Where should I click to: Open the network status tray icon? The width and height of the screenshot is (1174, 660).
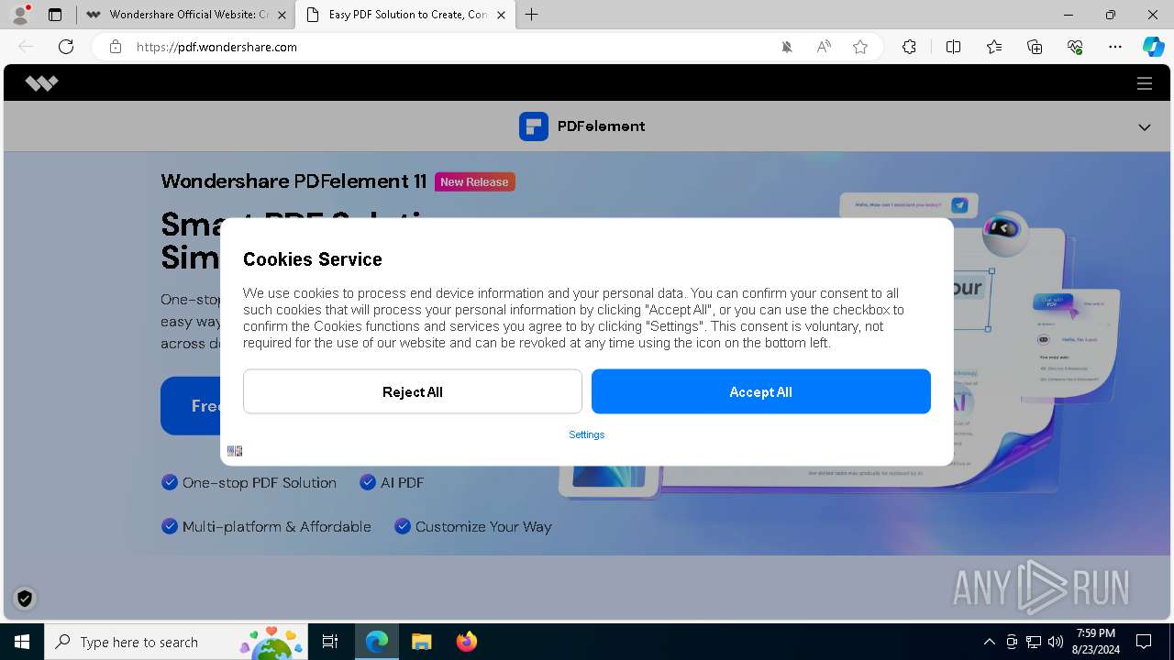(1034, 642)
